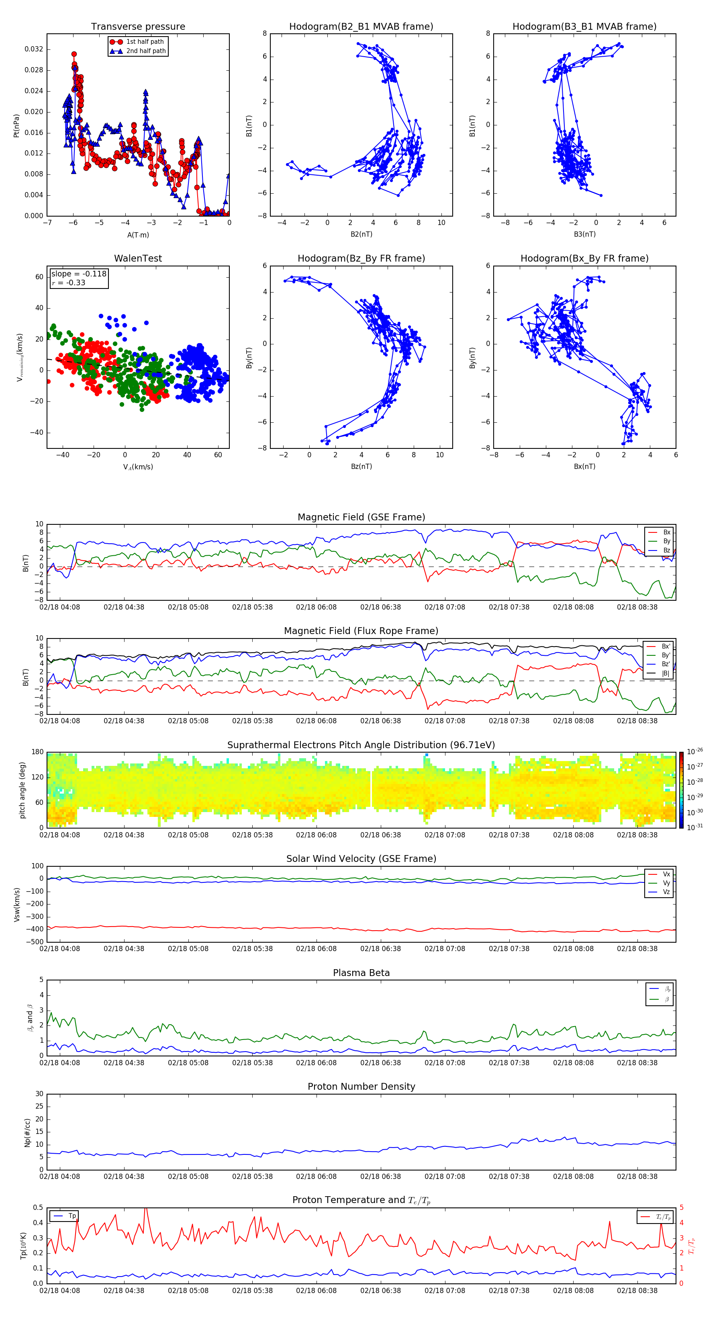Click '02/18 04:08' under Magnetic Field GSE plot
Image resolution: width=723 pixels, height=1326 pixels.
pyautogui.click(x=60, y=608)
